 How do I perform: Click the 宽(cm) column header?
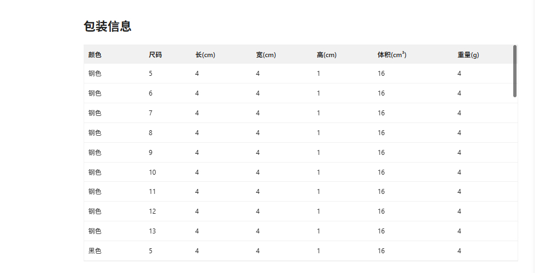point(266,55)
